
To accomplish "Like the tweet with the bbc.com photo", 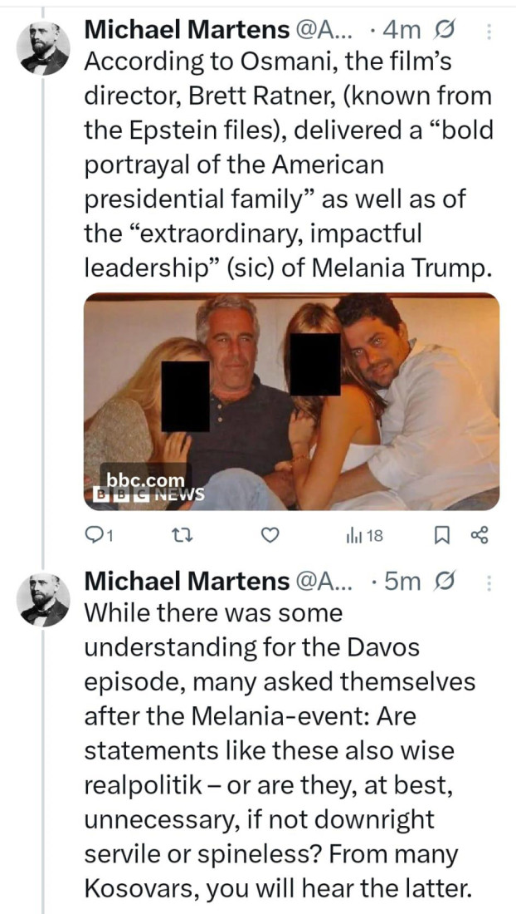I will pyautogui.click(x=269, y=536).
